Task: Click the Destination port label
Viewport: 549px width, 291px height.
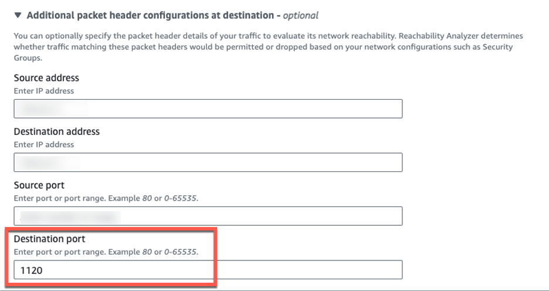Action: pyautogui.click(x=50, y=239)
